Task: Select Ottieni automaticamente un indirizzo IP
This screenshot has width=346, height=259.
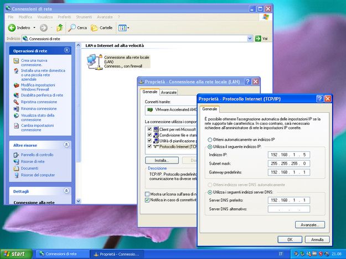Action: [210, 140]
